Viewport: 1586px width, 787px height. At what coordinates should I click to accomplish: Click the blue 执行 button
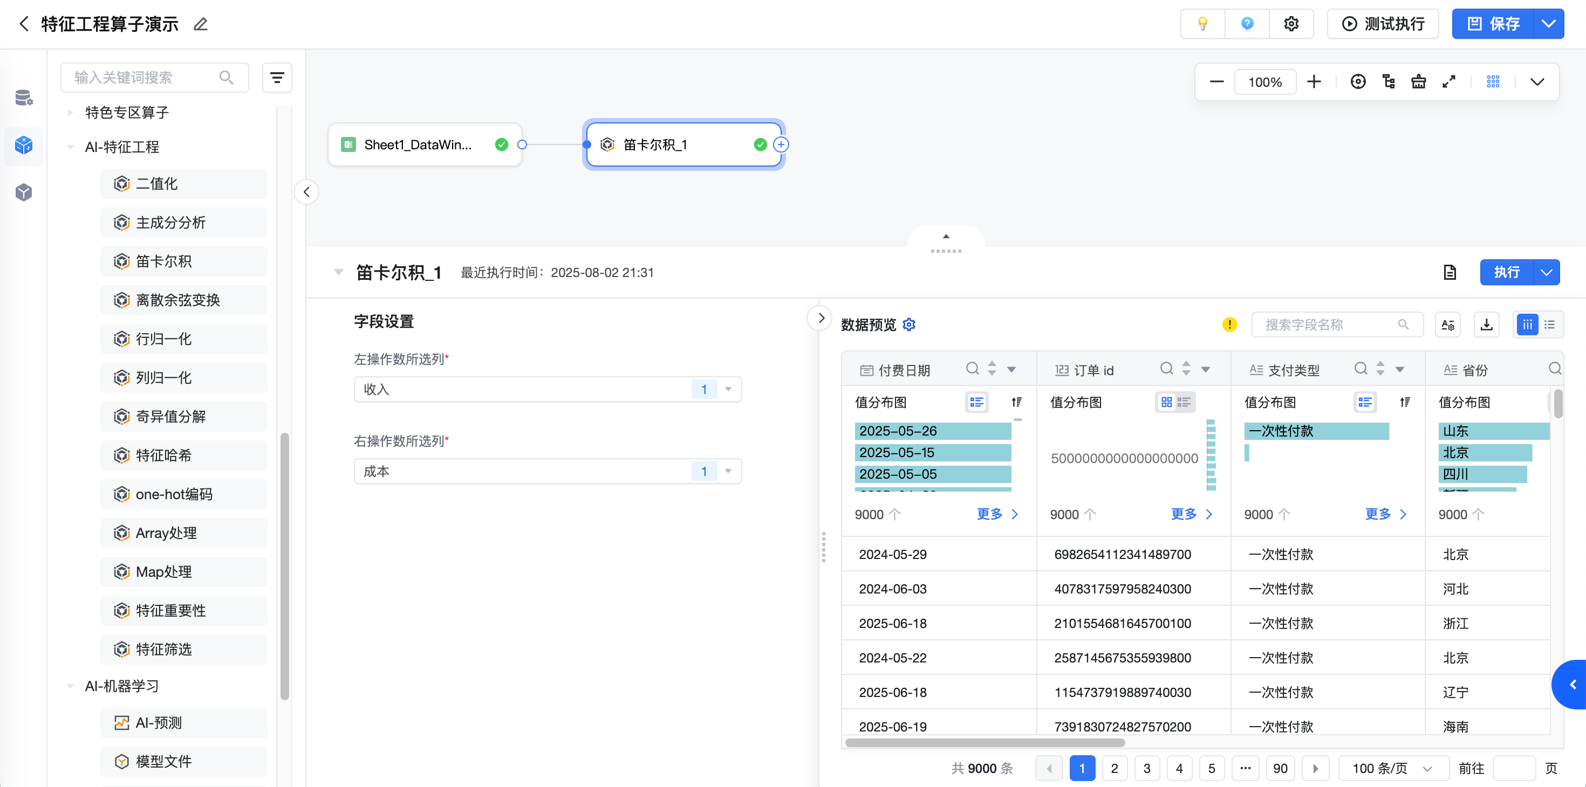(x=1506, y=272)
